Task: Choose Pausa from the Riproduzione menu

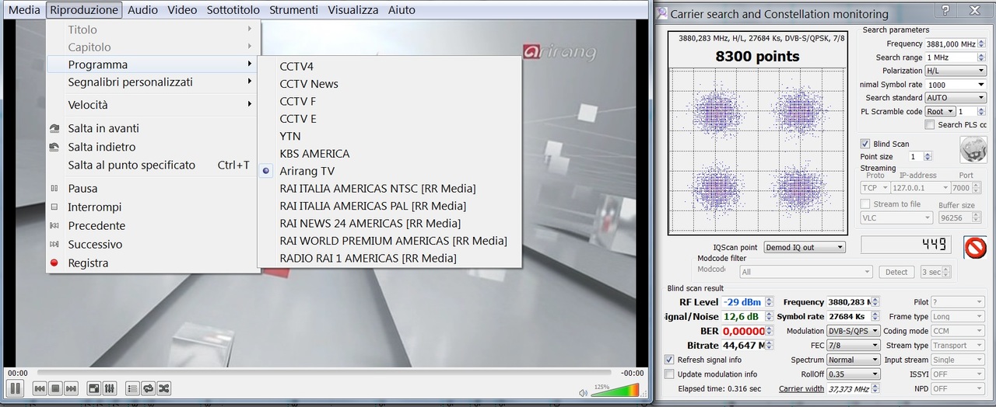Action: tap(152, 188)
